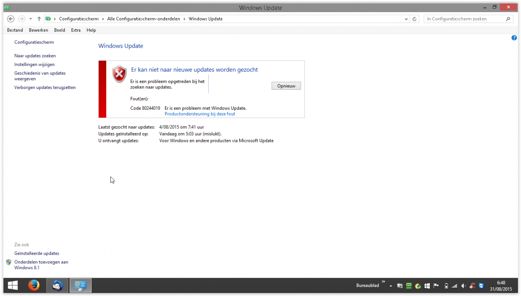Image resolution: width=521 pixels, height=296 pixels.
Task: Click the green robot face tray icon
Action: 409,286
